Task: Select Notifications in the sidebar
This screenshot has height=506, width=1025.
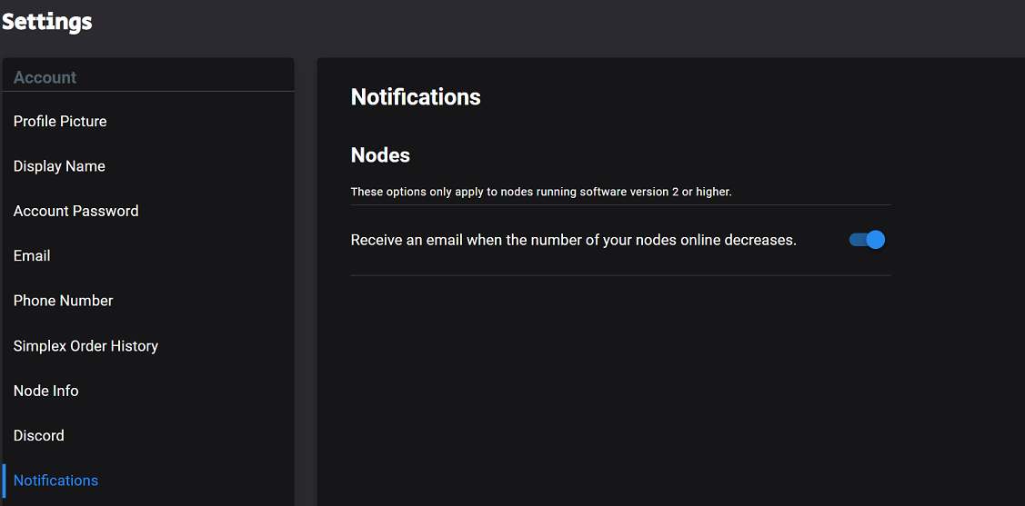Action: tap(148, 481)
